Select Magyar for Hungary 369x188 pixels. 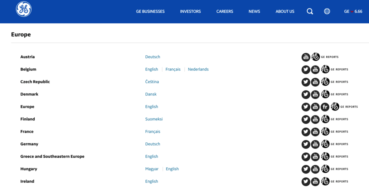(x=152, y=169)
